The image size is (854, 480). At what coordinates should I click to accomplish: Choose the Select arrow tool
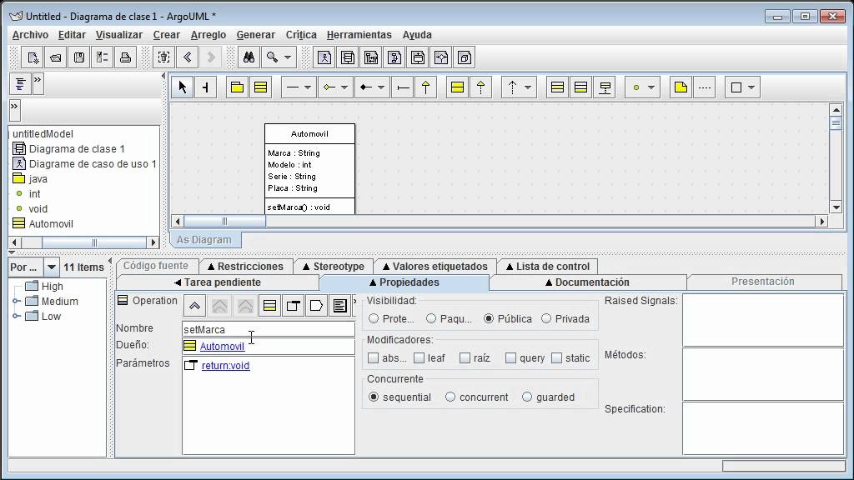[x=183, y=87]
